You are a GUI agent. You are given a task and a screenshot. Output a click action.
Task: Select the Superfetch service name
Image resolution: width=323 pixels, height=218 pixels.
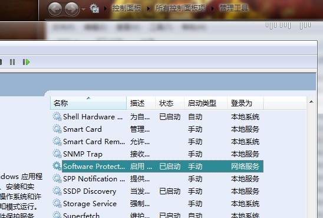point(81,215)
